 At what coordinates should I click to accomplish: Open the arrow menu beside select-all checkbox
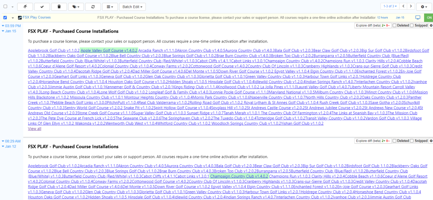coord(12,7)
